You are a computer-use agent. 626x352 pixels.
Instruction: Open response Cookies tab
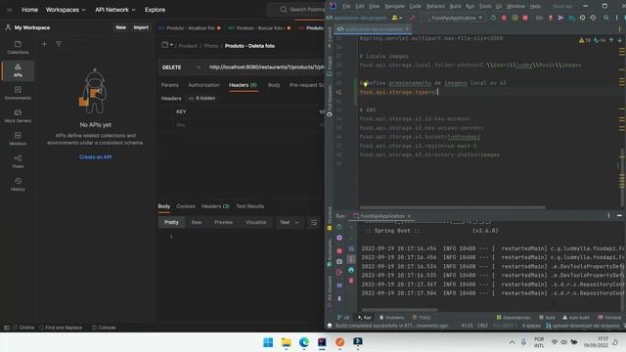(x=186, y=206)
